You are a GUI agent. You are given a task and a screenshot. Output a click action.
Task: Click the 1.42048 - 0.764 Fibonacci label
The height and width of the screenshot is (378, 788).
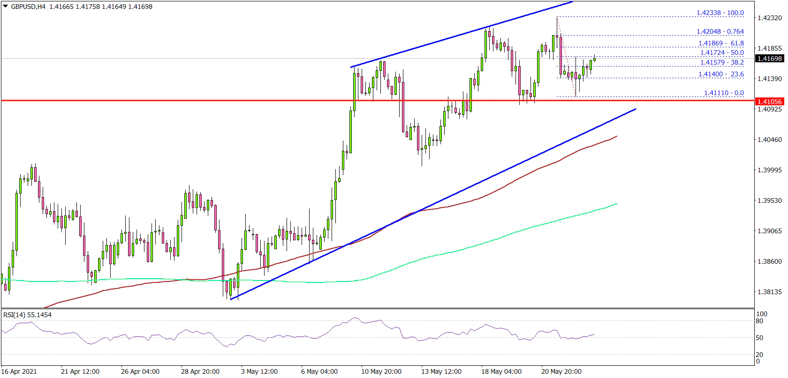(x=720, y=31)
